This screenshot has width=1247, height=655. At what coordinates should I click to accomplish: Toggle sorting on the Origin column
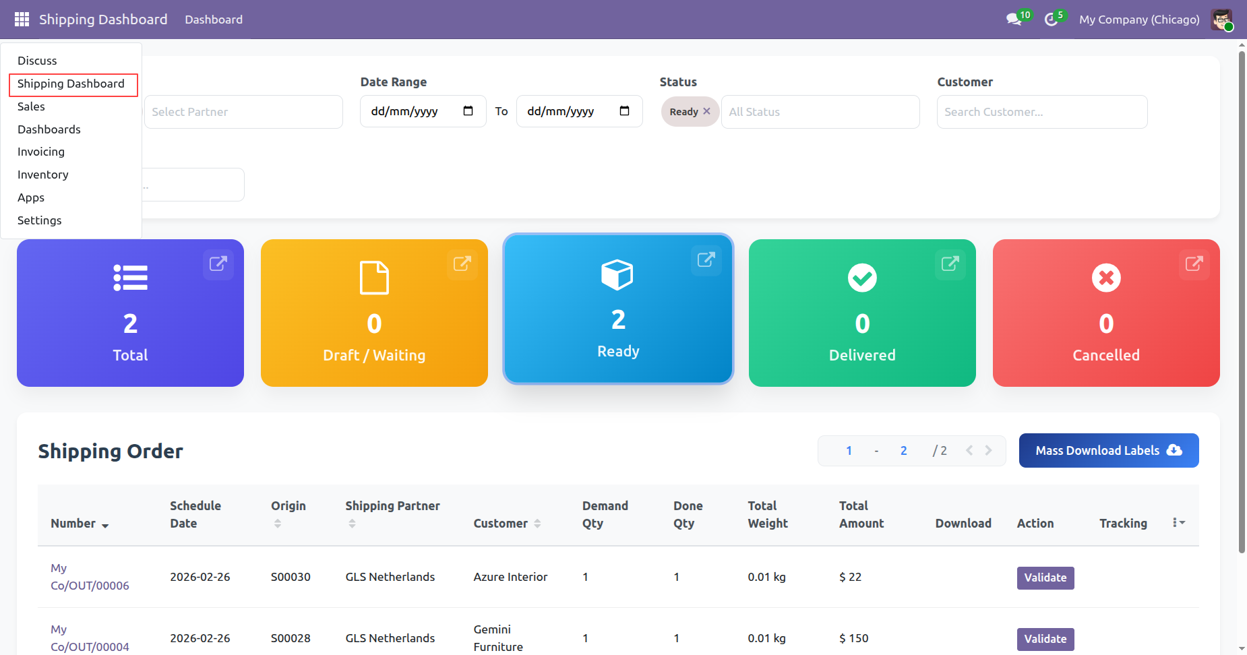coord(277,524)
